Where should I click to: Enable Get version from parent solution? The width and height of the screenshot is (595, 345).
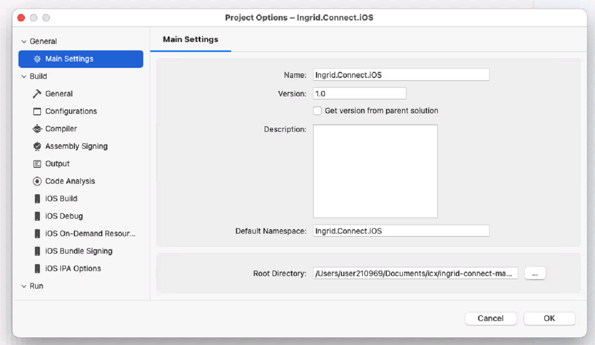[317, 110]
